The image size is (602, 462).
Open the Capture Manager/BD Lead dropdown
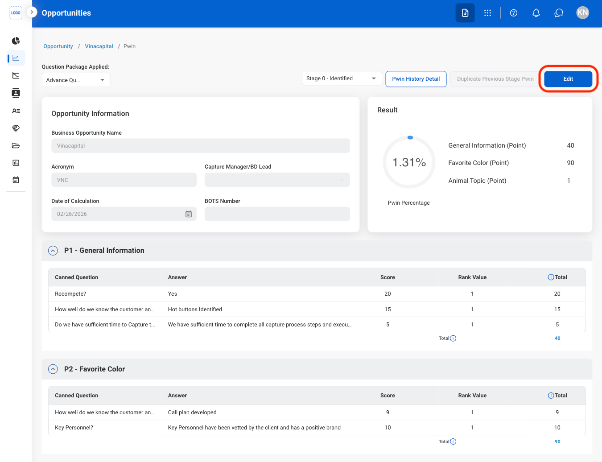click(277, 180)
